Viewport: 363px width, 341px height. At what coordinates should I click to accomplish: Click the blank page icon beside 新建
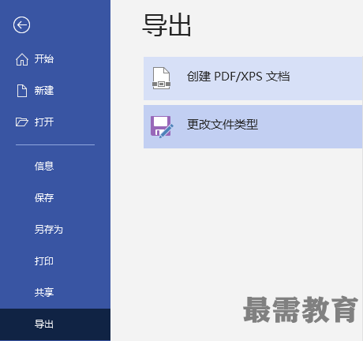22,91
